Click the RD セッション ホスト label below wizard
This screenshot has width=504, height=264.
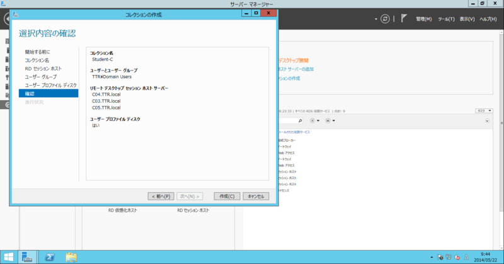click(x=193, y=210)
